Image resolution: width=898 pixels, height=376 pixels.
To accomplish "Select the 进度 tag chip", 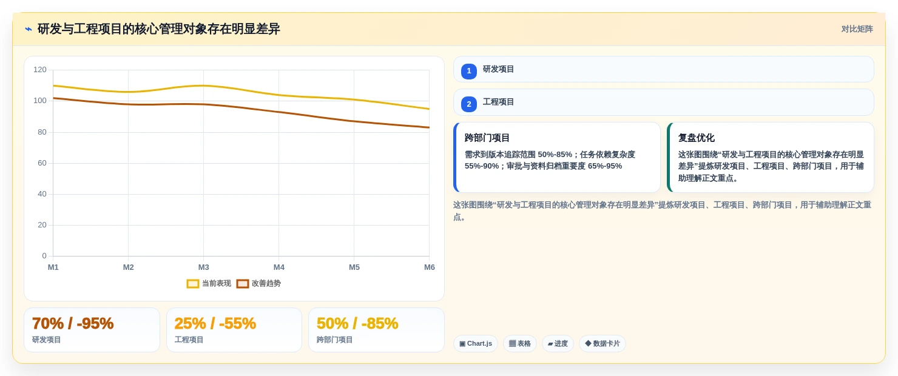I will click(558, 344).
